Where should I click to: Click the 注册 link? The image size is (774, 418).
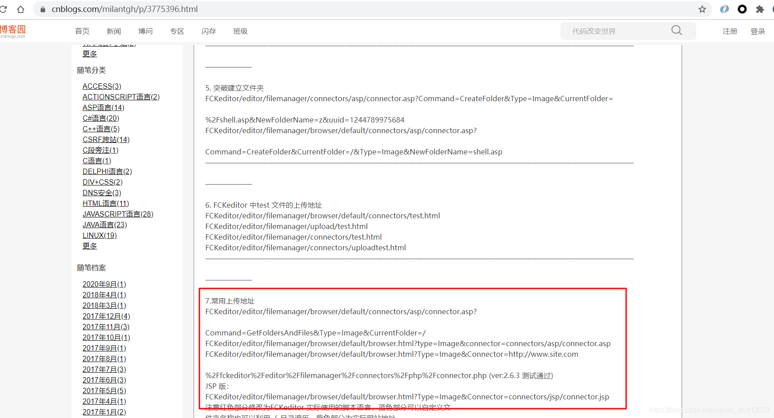coord(730,31)
